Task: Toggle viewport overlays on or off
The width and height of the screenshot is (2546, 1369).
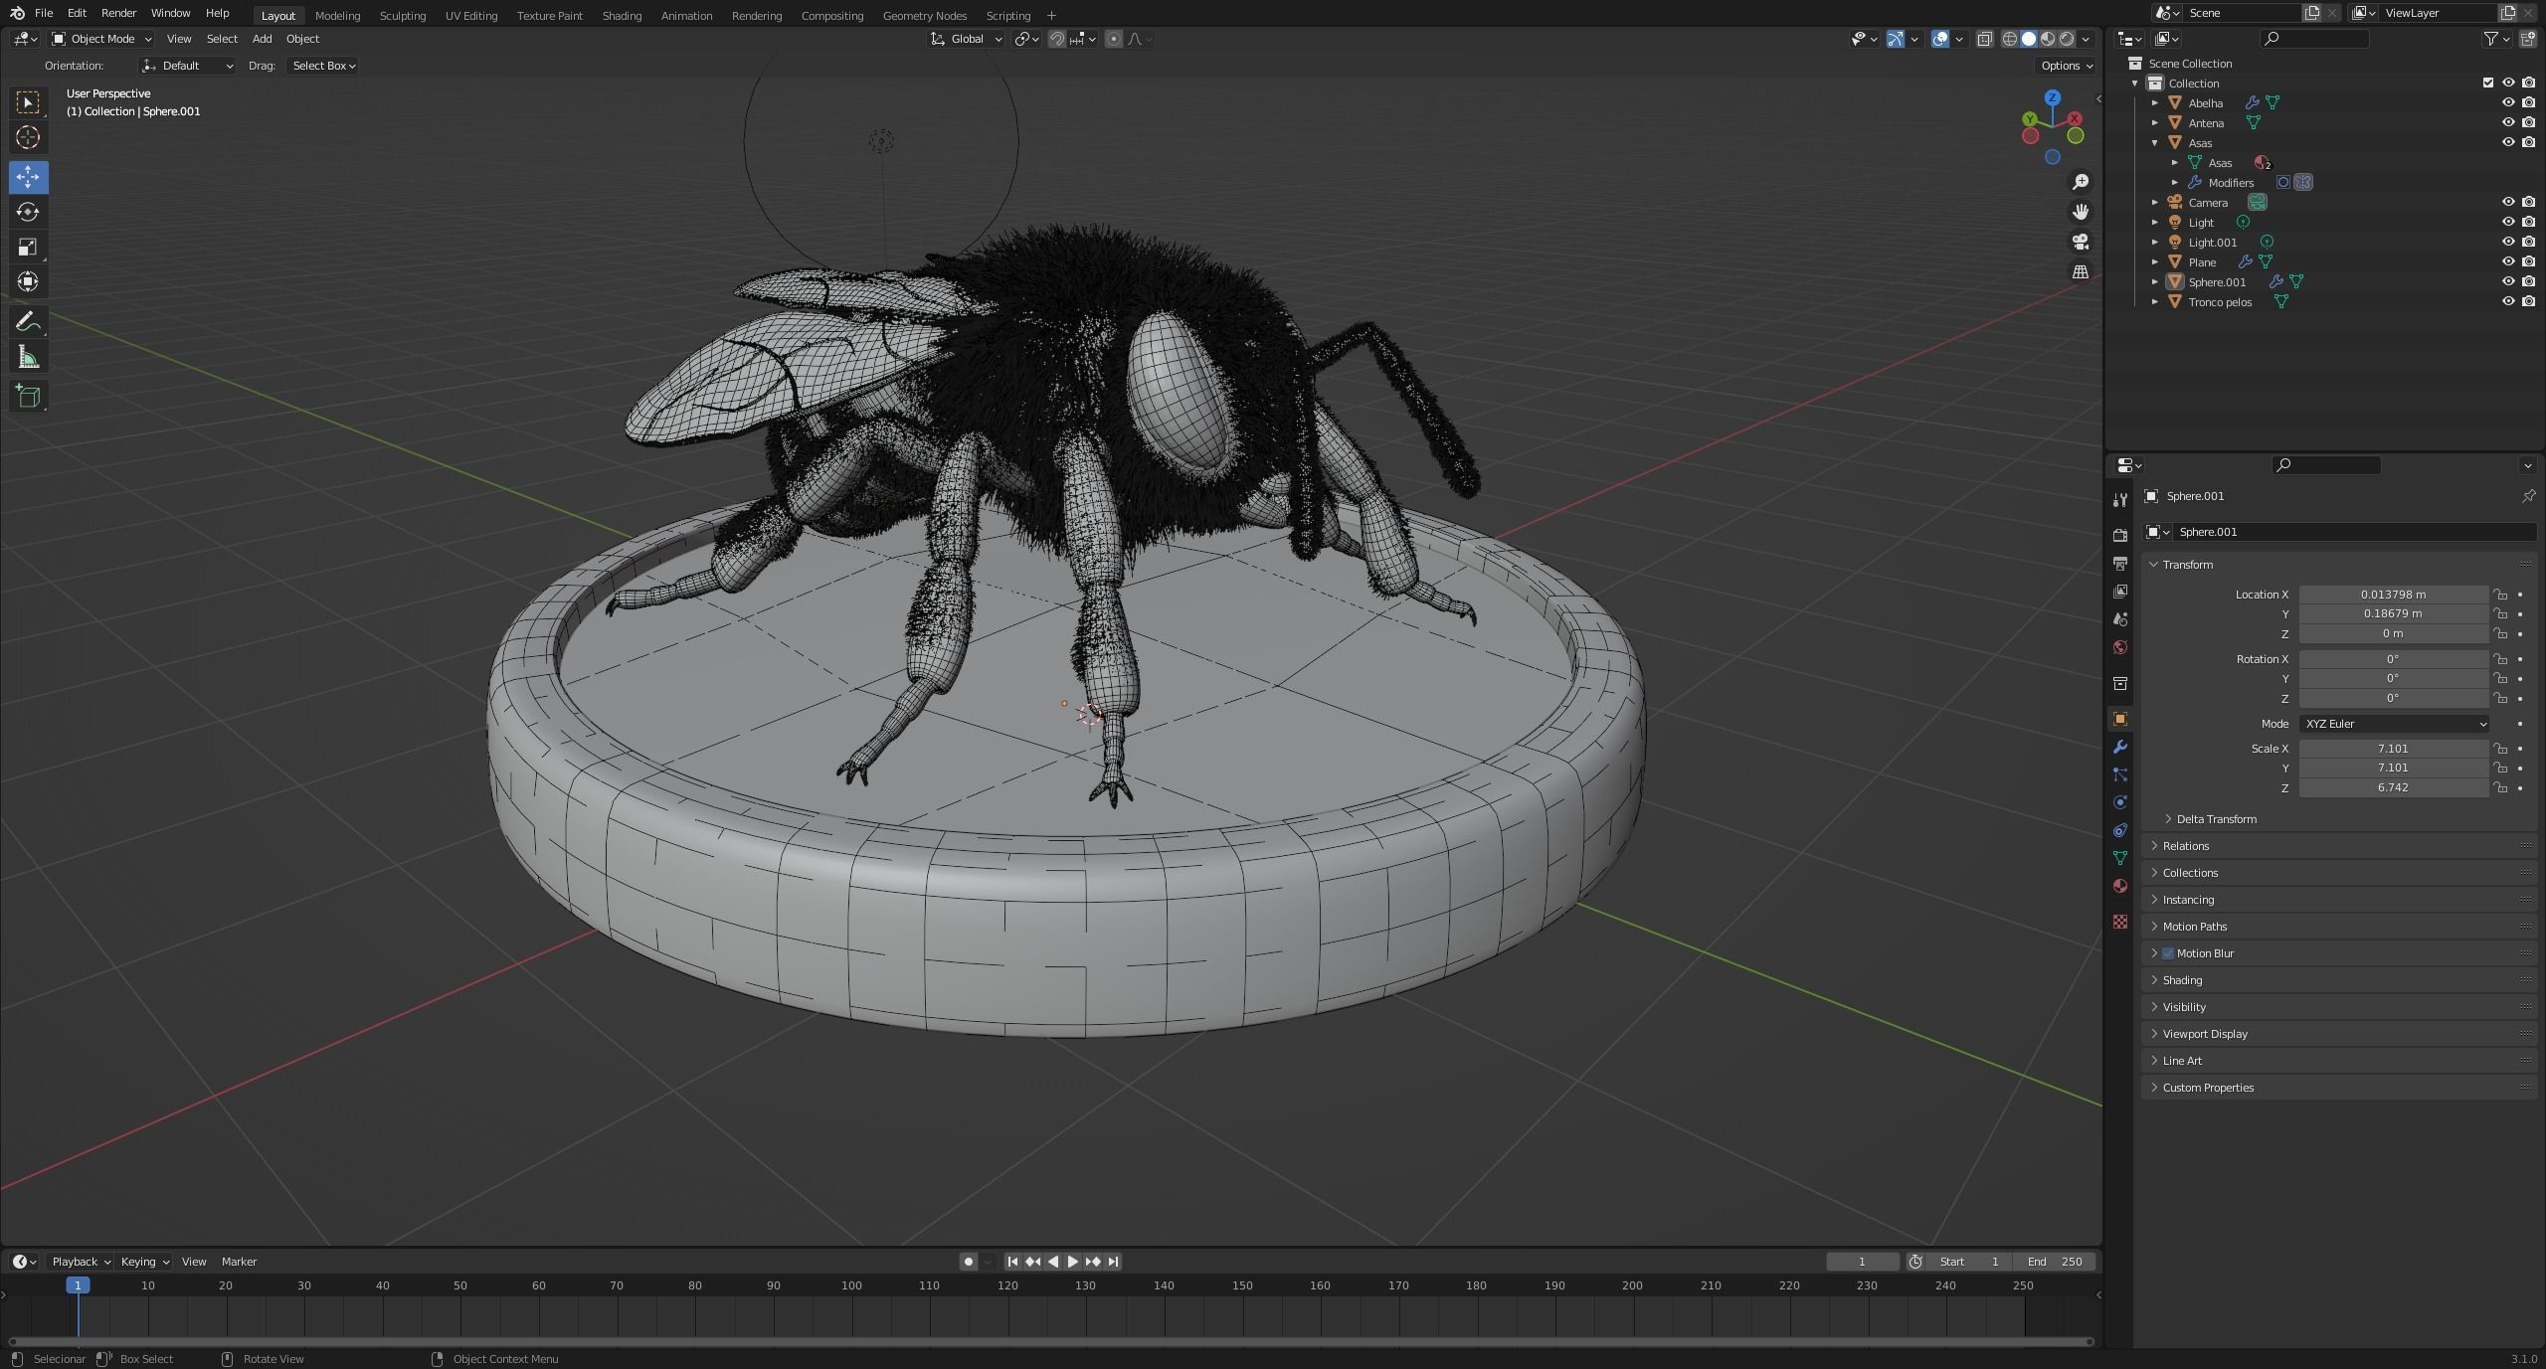Action: coord(1940,39)
